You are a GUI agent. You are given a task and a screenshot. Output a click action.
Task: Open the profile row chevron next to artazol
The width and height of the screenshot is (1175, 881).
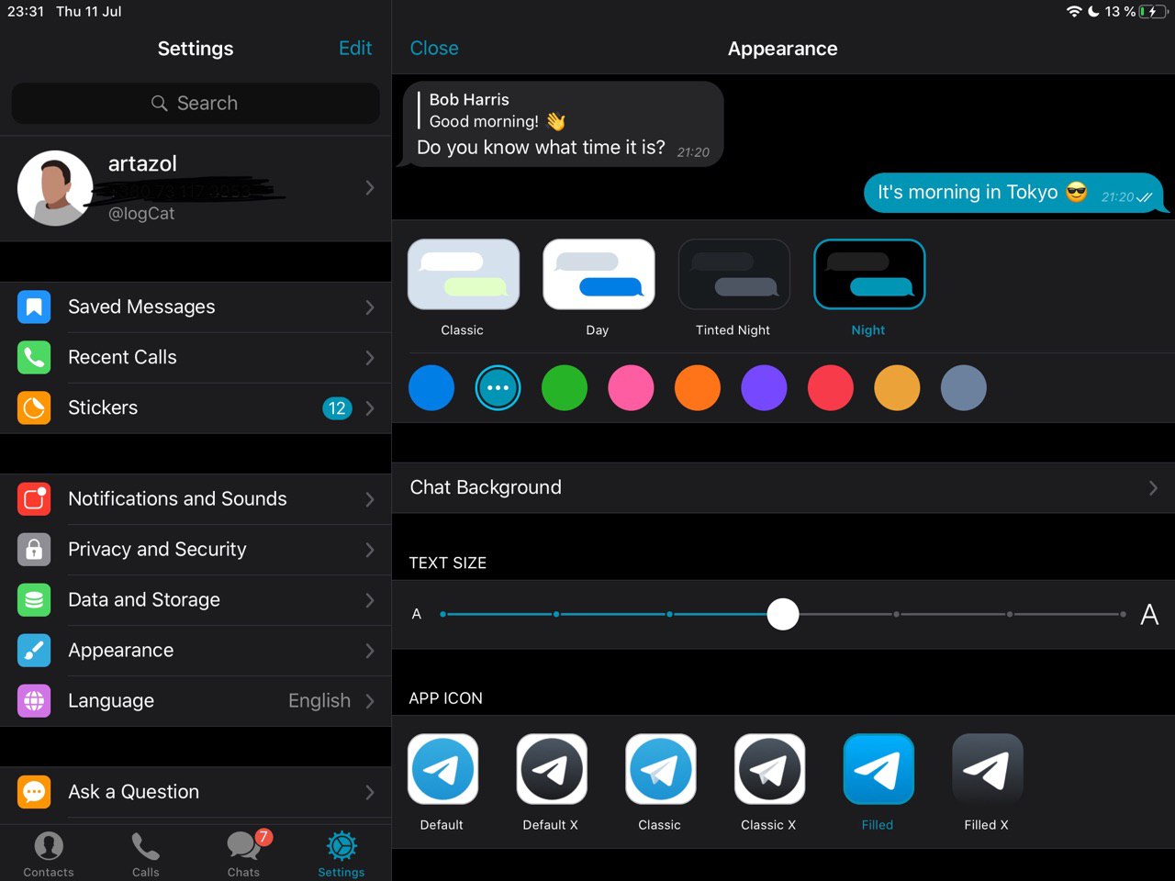[370, 187]
